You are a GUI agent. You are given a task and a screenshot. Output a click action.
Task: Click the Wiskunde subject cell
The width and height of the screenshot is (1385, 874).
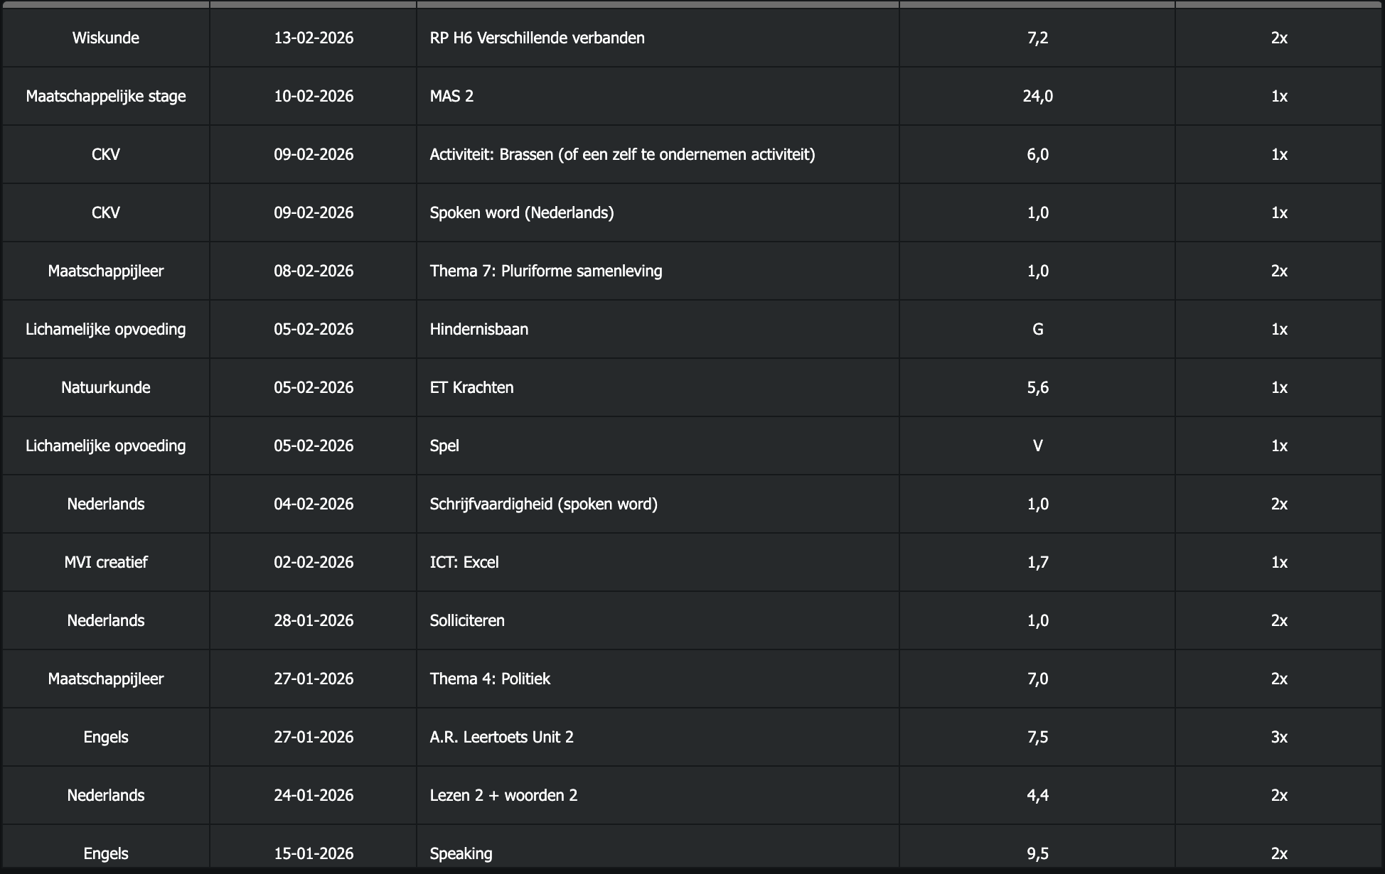[x=105, y=38]
